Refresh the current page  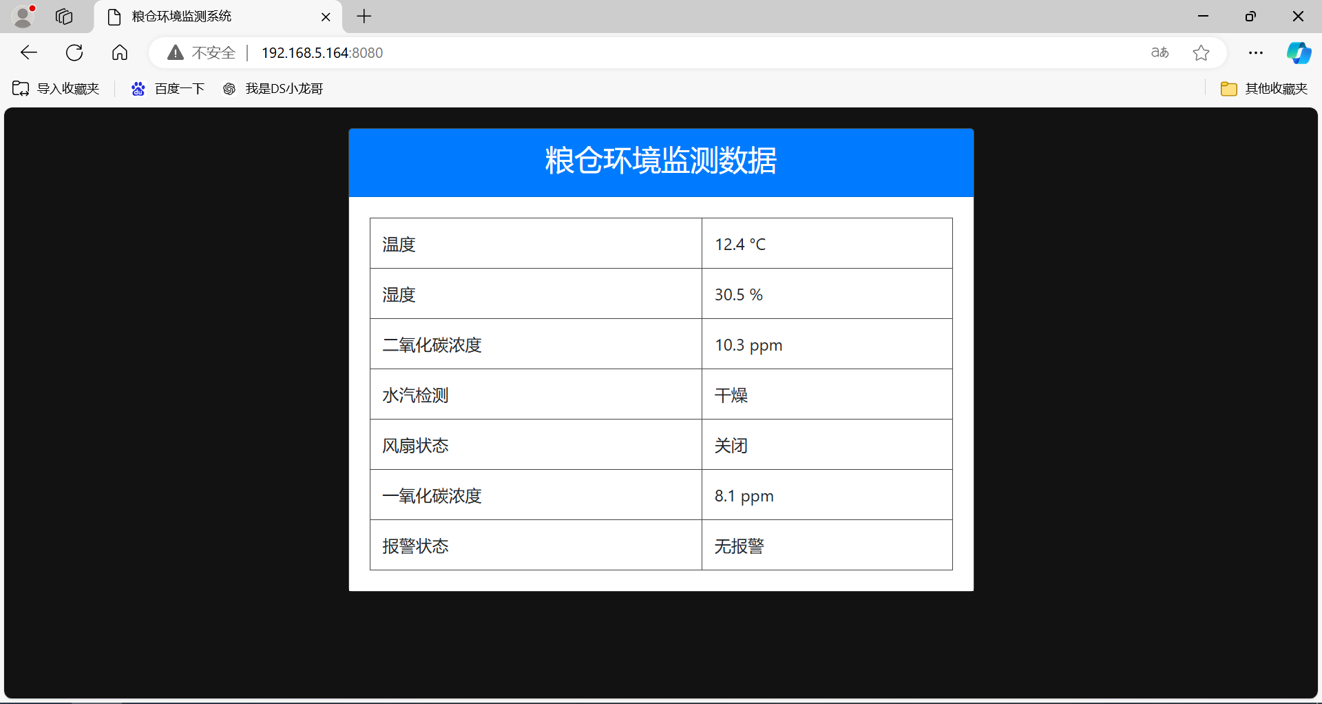[x=74, y=52]
